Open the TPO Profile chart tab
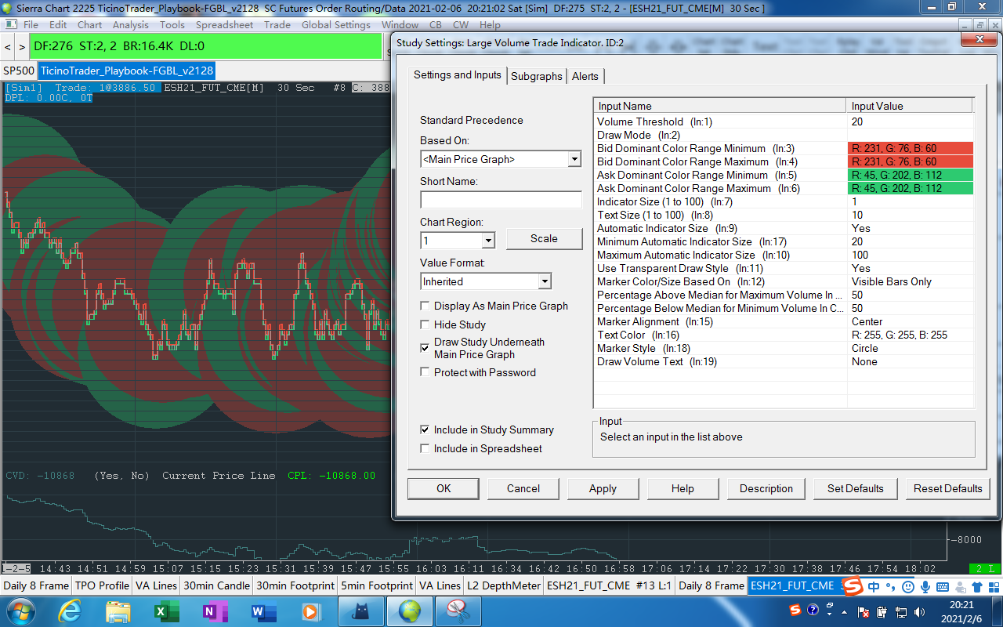This screenshot has width=1003, height=627. [102, 585]
